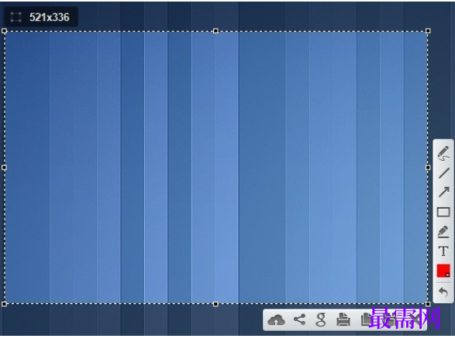Image resolution: width=455 pixels, height=342 pixels.
Task: Select the Text tool
Action: [x=443, y=251]
